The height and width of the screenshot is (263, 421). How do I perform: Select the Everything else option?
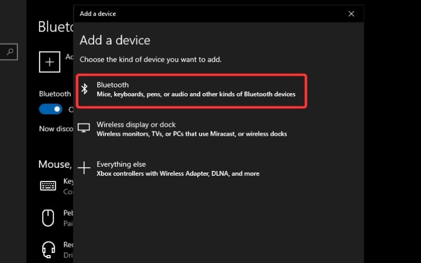point(121,164)
